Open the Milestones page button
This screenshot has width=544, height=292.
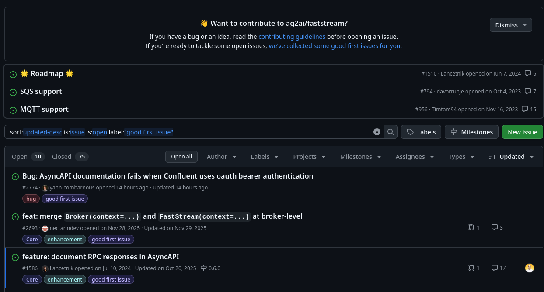click(471, 132)
